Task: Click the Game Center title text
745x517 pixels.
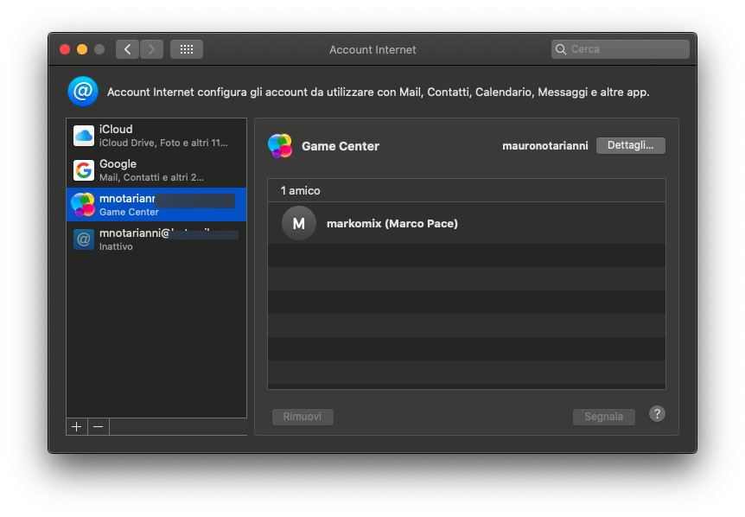Action: [x=341, y=146]
